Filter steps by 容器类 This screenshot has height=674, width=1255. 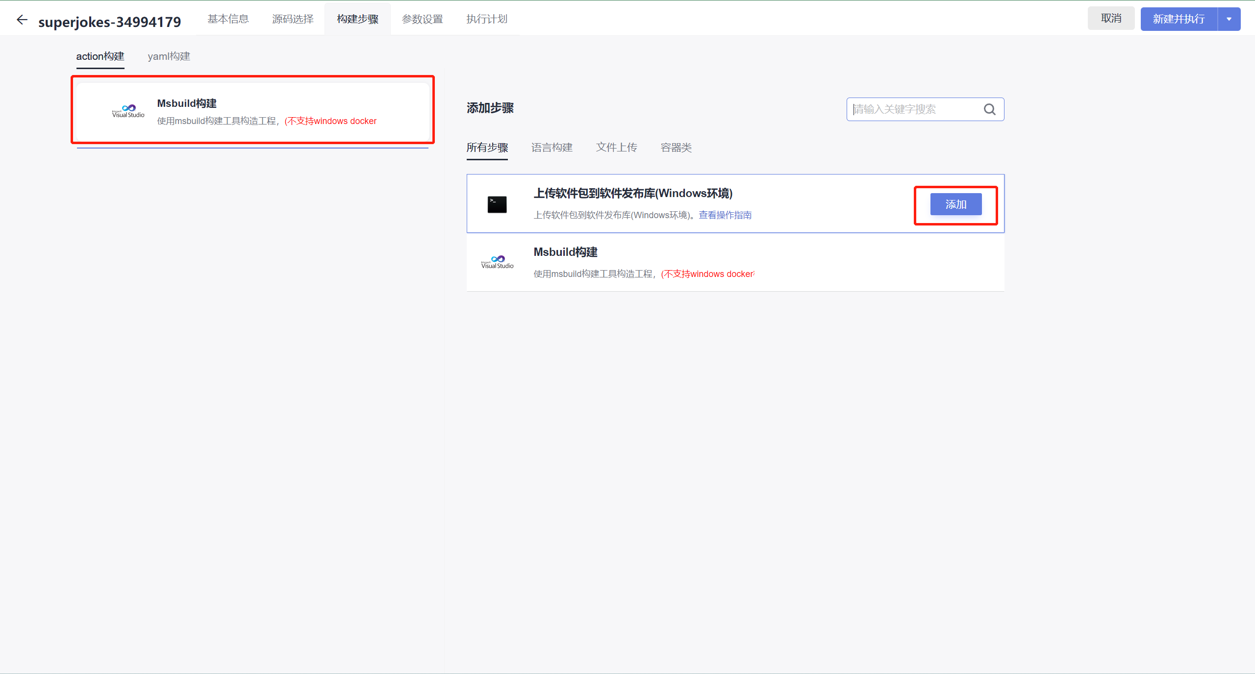click(x=676, y=148)
